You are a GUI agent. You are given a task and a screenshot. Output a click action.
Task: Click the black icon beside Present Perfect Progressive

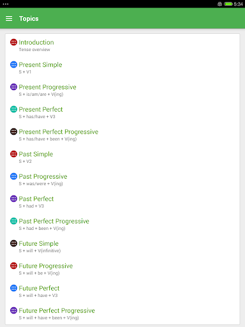[13, 132]
